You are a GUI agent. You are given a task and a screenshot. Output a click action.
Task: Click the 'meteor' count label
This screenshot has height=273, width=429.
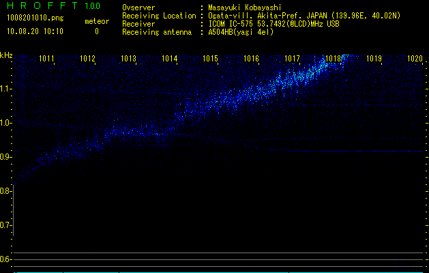pos(97,21)
